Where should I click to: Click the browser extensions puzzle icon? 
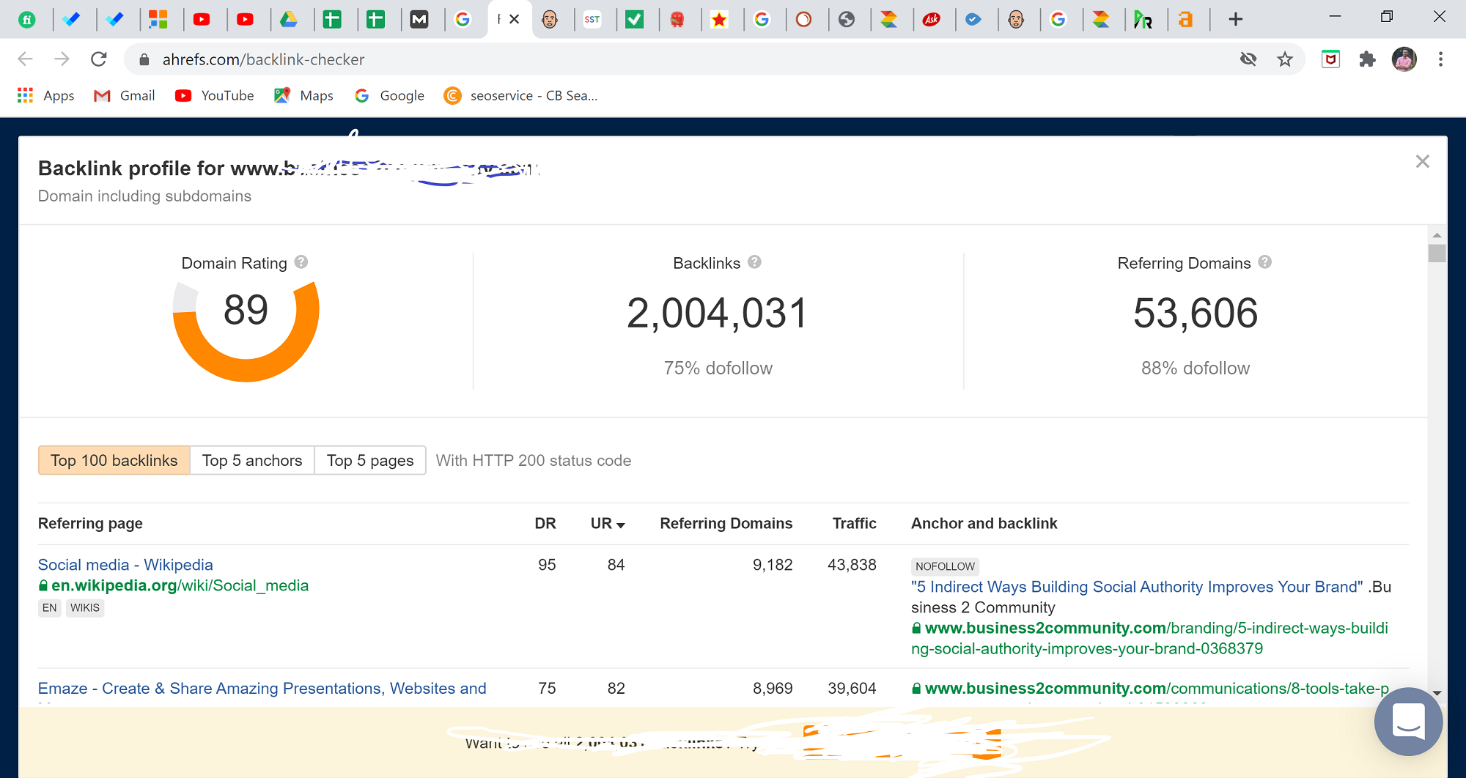tap(1367, 59)
